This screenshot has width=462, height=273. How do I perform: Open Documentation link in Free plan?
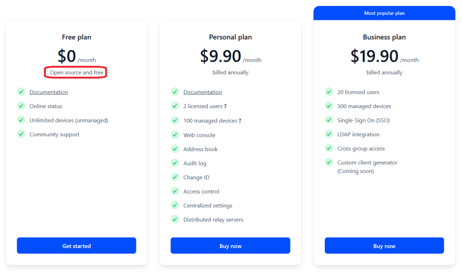[49, 92]
